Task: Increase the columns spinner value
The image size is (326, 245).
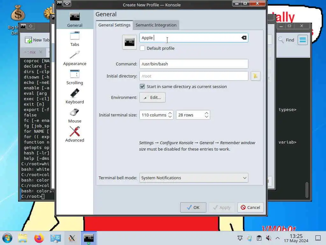Action: [x=170, y=113]
